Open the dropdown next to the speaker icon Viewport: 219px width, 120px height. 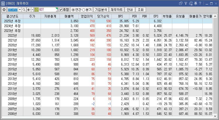click(x=32, y=10)
